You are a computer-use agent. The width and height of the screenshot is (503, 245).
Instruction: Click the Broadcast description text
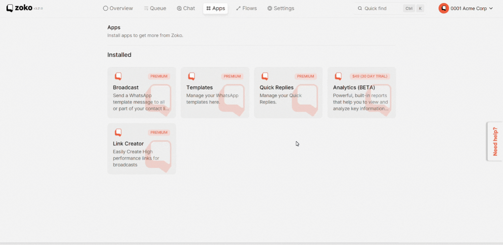click(141, 102)
